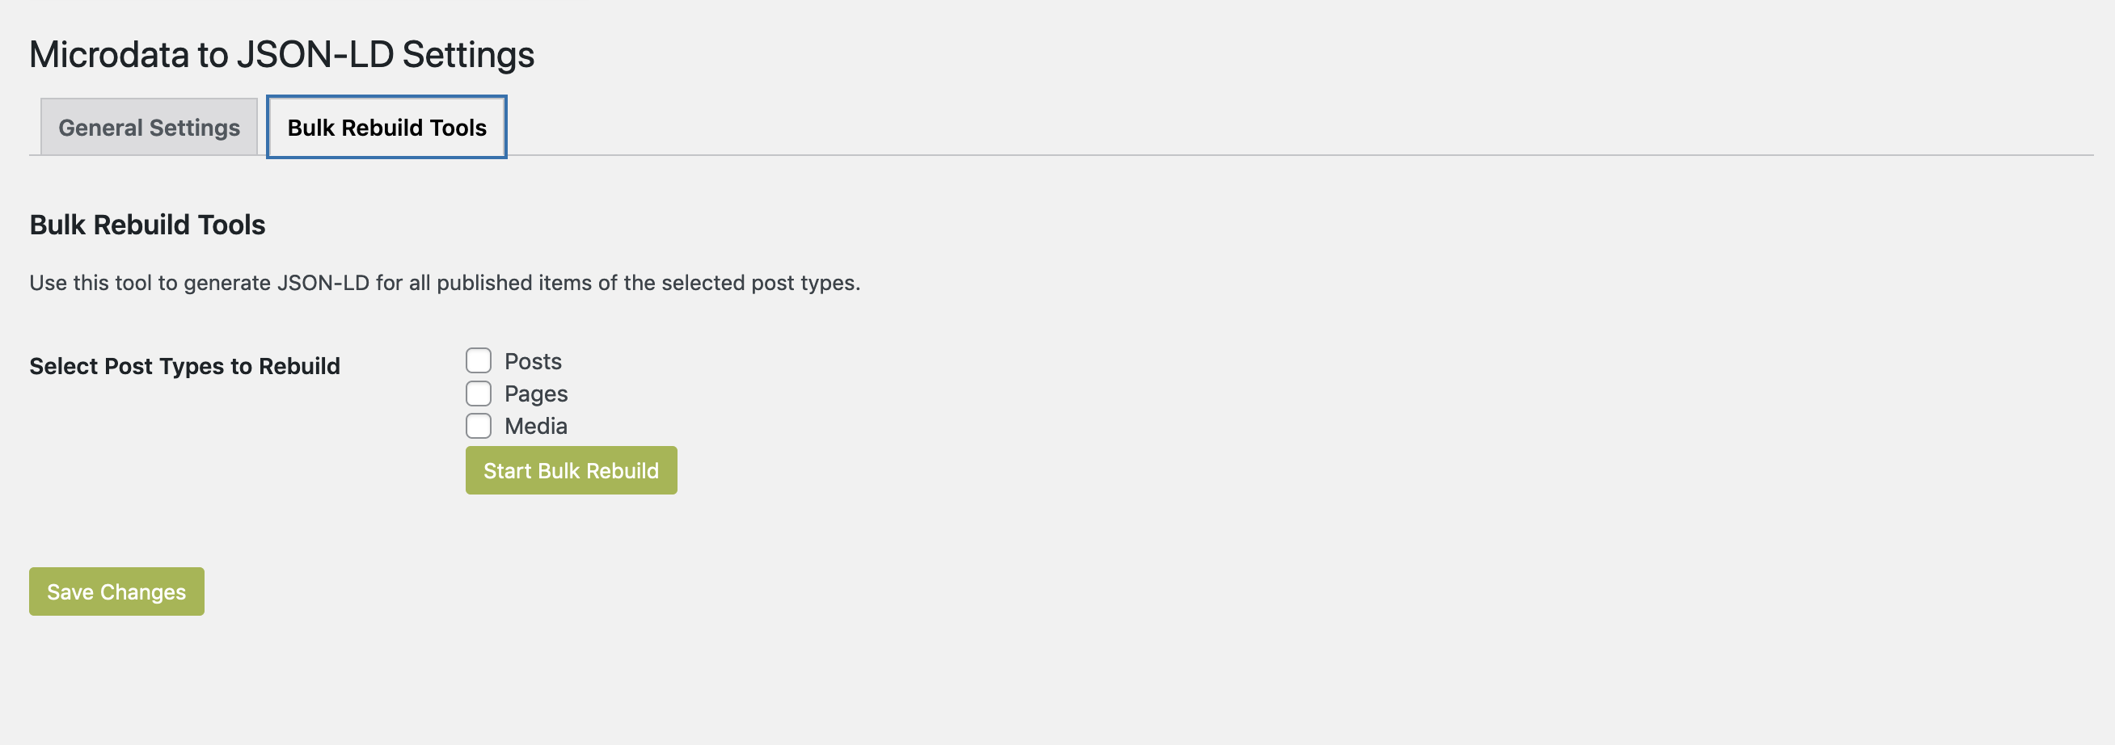
Task: Switch to the General Settings tab
Action: (x=149, y=127)
